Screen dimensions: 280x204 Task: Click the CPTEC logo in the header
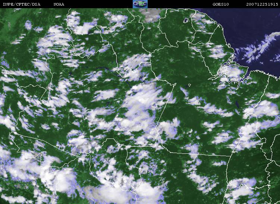(140, 4)
